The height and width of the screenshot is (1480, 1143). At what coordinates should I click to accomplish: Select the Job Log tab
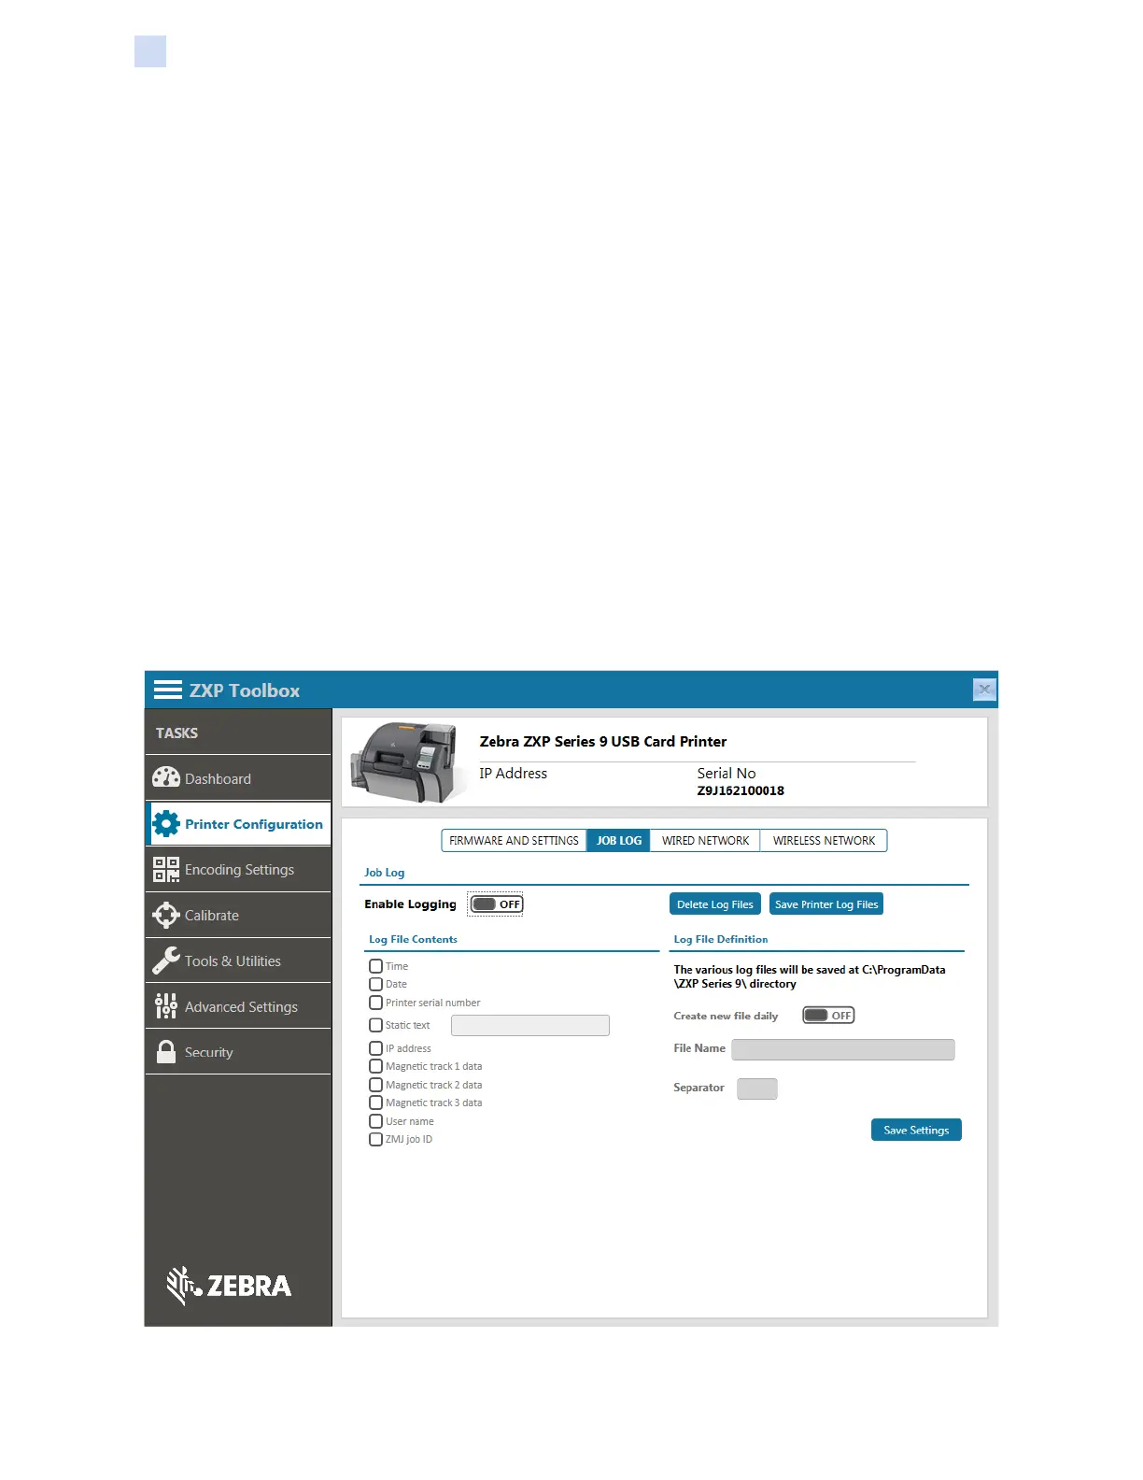click(x=619, y=841)
